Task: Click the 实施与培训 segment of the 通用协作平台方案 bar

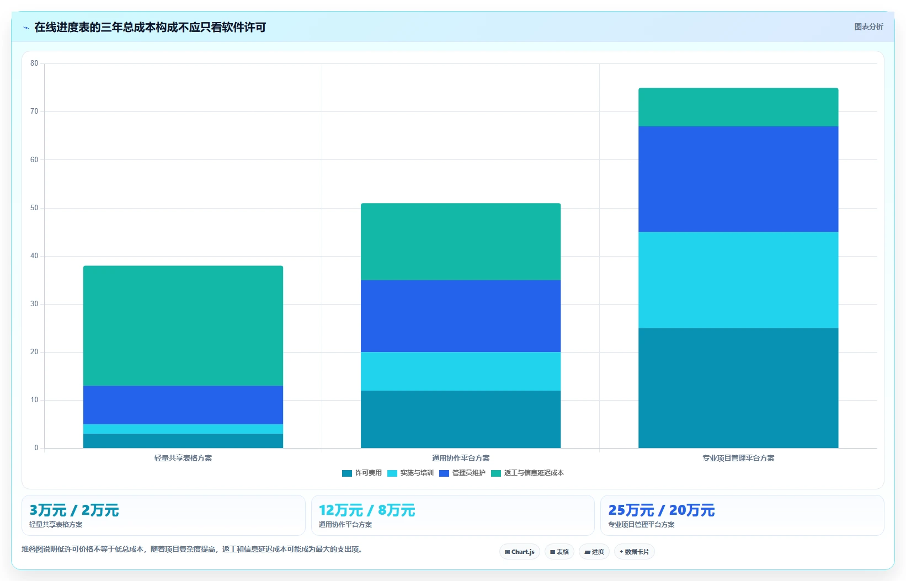Action: coord(461,371)
